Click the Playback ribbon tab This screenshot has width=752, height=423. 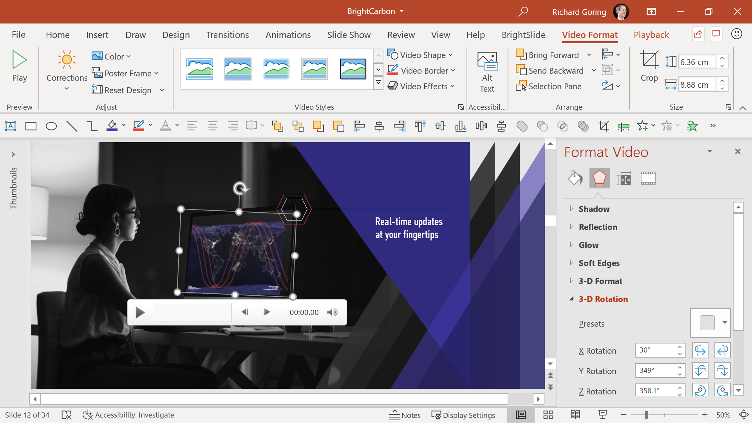click(651, 34)
